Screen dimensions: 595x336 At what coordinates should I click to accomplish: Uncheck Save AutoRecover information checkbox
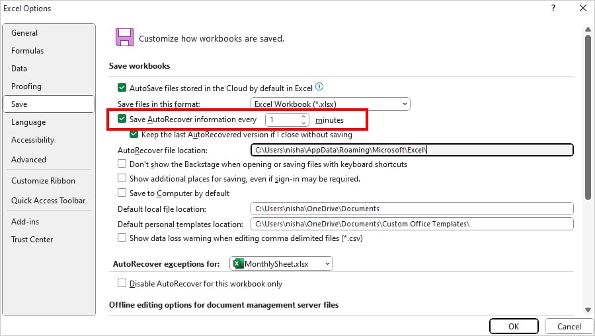click(x=122, y=119)
